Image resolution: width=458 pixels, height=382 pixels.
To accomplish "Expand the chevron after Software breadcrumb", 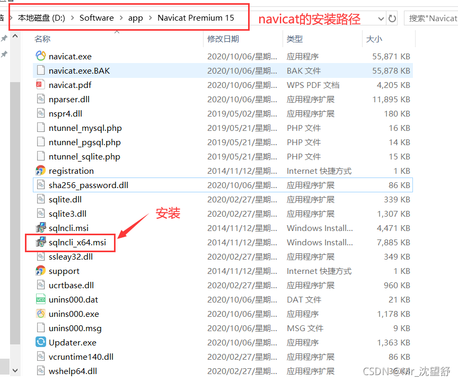I will (121, 18).
